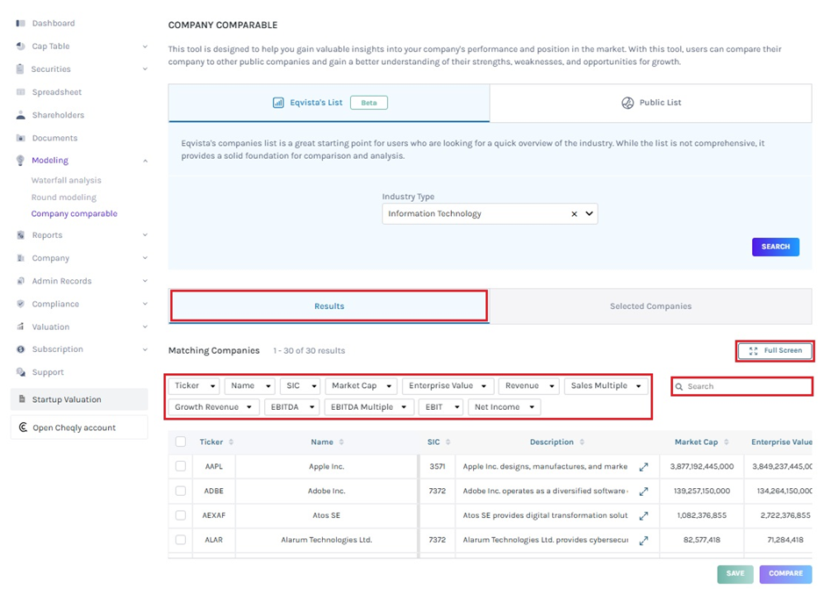Image resolution: width=824 pixels, height=589 pixels.
Task: Click the Documents icon in sidebar
Action: click(21, 138)
